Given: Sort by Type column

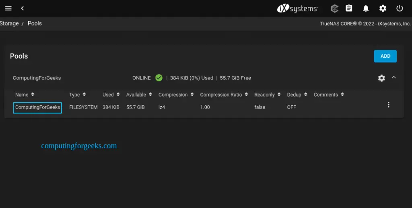Looking at the screenshot, I should [x=78, y=95].
